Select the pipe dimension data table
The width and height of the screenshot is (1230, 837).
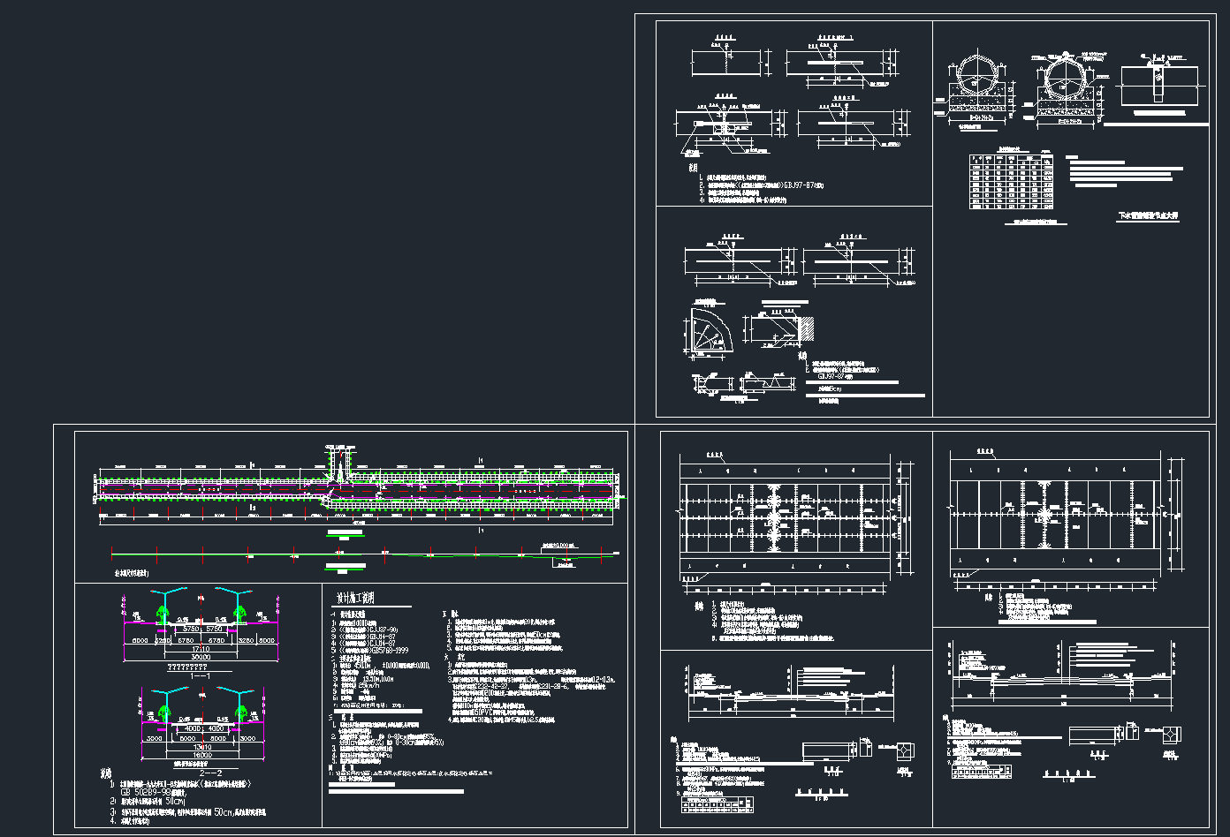pyautogui.click(x=1011, y=183)
